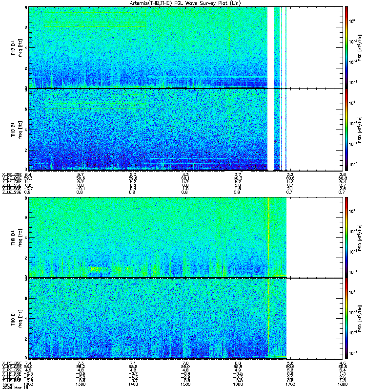The height and width of the screenshot is (391, 366).
Task: Click the '1400' time tick label
Action: click(133, 384)
